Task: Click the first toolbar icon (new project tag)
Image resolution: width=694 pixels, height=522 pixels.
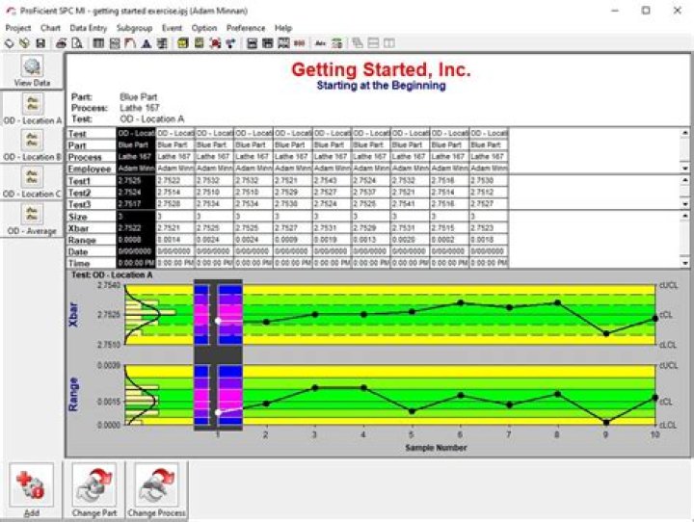Action: coord(10,43)
